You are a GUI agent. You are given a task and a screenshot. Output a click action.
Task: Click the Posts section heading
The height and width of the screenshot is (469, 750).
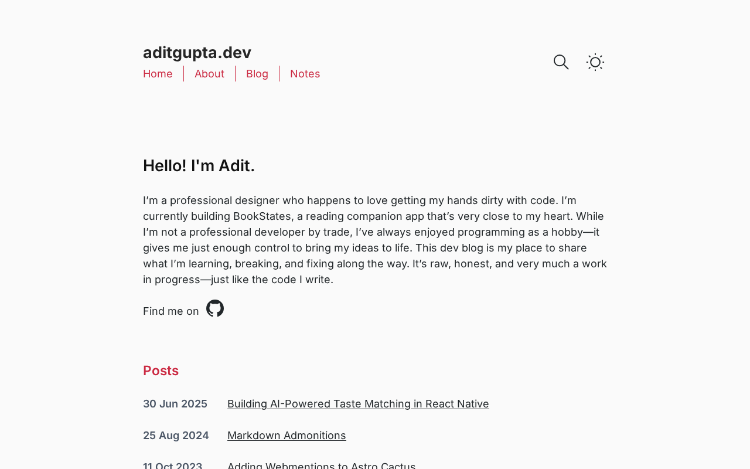161,371
